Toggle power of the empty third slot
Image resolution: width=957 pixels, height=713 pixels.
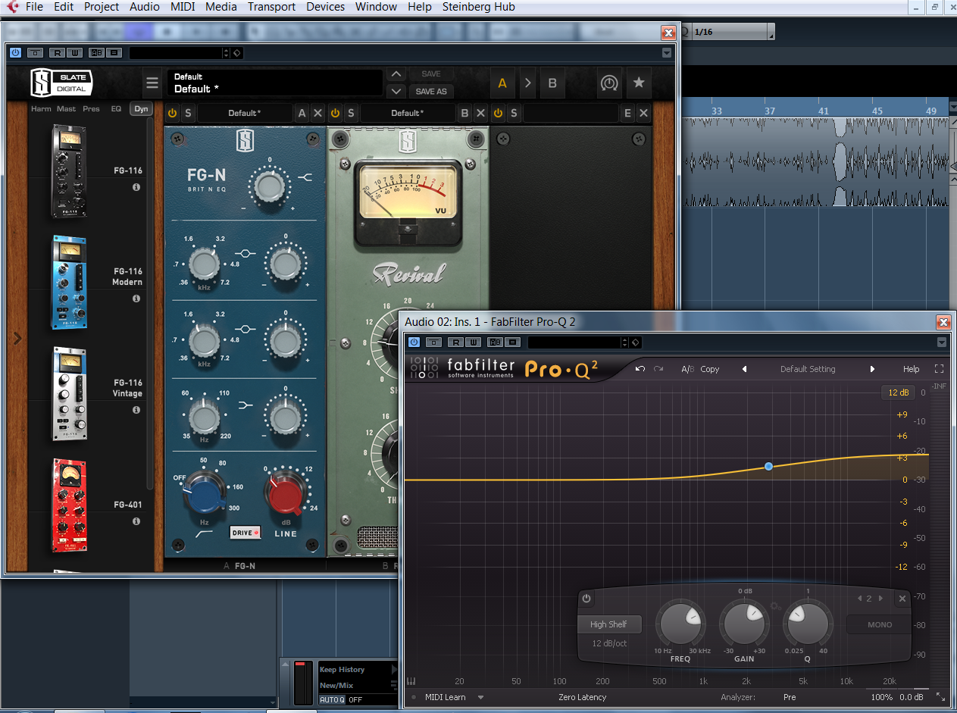(498, 113)
